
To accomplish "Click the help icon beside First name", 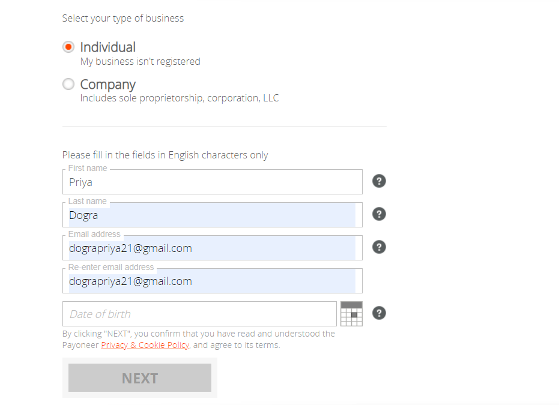I will (x=379, y=181).
